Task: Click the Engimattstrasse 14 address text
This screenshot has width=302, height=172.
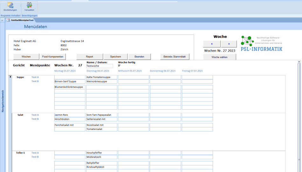Action: coord(72,41)
